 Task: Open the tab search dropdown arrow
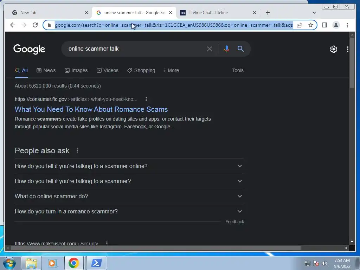coord(314,13)
